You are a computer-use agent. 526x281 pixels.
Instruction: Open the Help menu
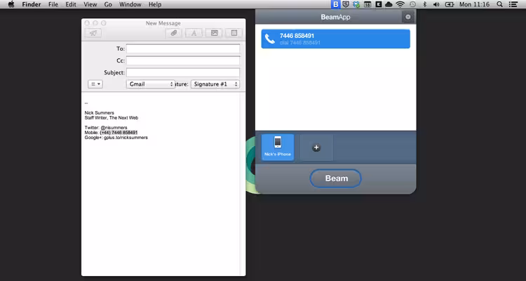(155, 4)
